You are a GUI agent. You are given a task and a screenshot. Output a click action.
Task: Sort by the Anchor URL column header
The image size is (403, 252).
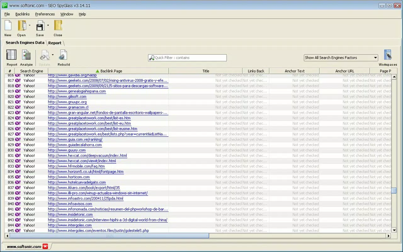(x=345, y=71)
